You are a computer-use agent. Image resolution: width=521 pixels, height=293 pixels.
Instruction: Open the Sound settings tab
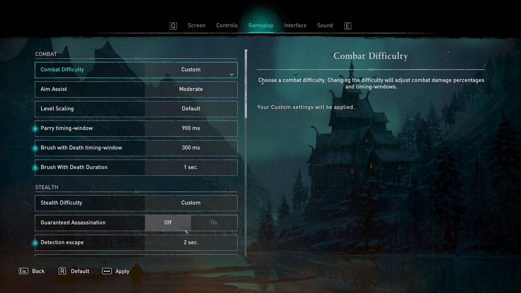pos(325,26)
